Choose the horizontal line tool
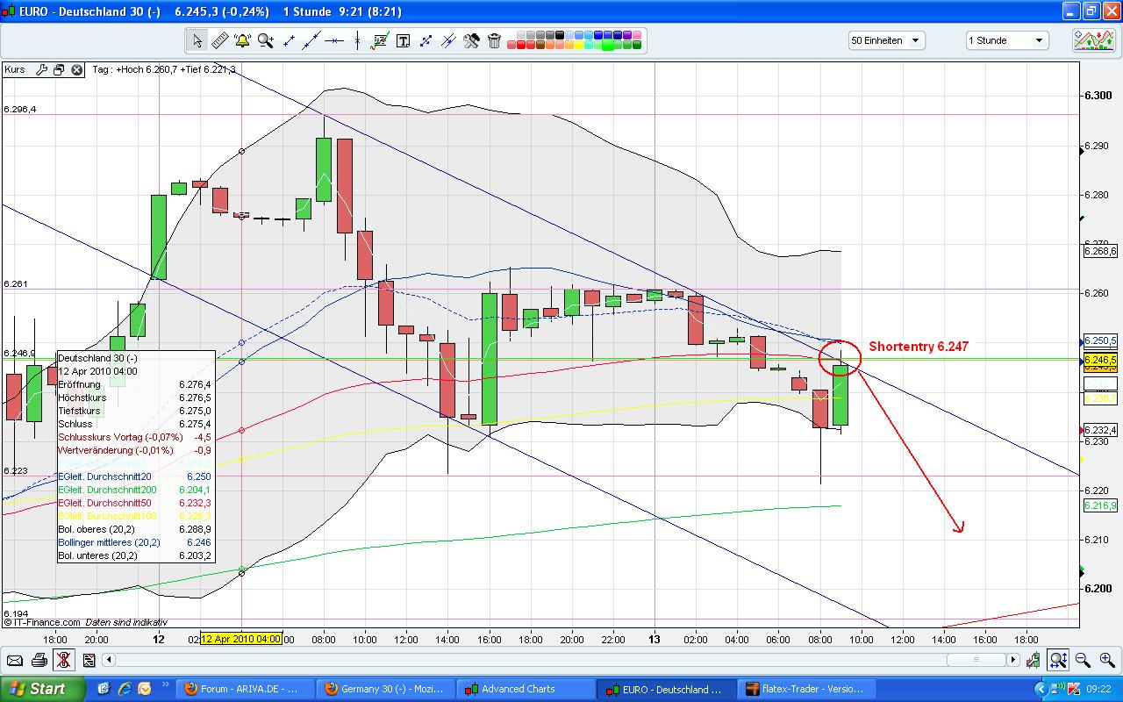Screen dimensions: 1123x702 point(334,40)
